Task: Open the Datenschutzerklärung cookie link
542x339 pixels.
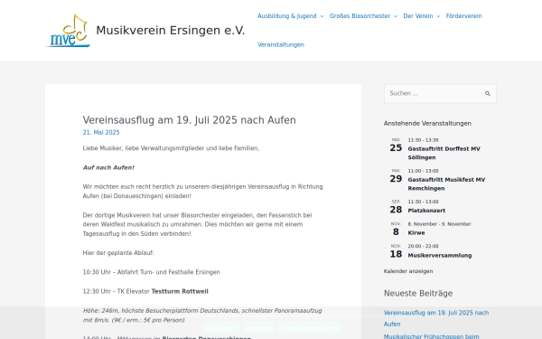Action: tap(311, 327)
